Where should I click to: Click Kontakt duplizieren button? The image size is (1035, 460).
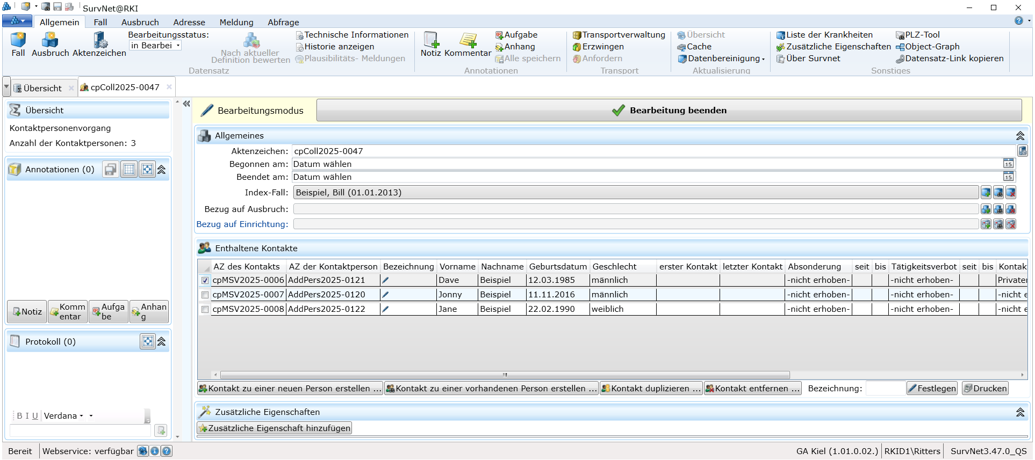click(x=651, y=389)
